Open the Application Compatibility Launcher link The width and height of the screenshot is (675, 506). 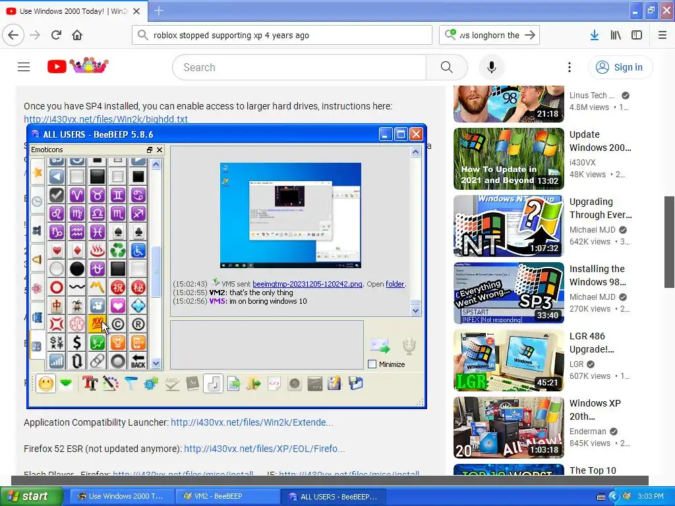click(x=252, y=422)
